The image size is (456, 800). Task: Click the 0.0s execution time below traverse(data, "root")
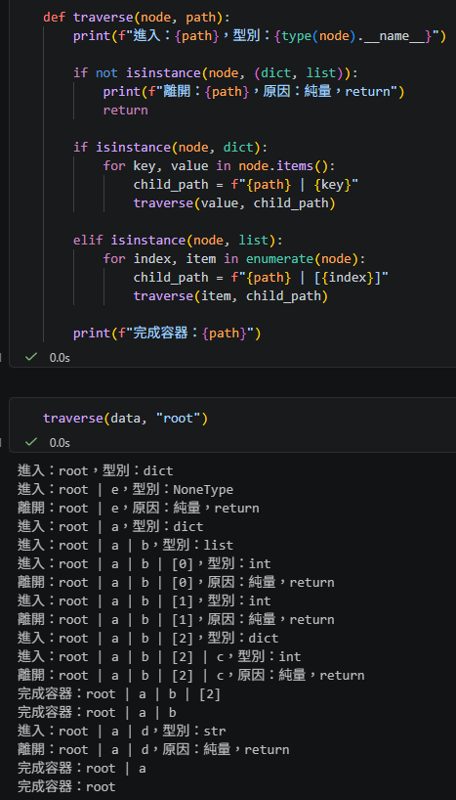tap(60, 442)
